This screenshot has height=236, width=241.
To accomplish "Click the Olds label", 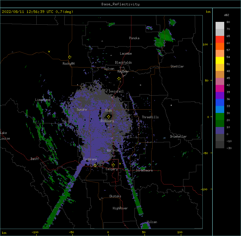I will tap(108, 110).
